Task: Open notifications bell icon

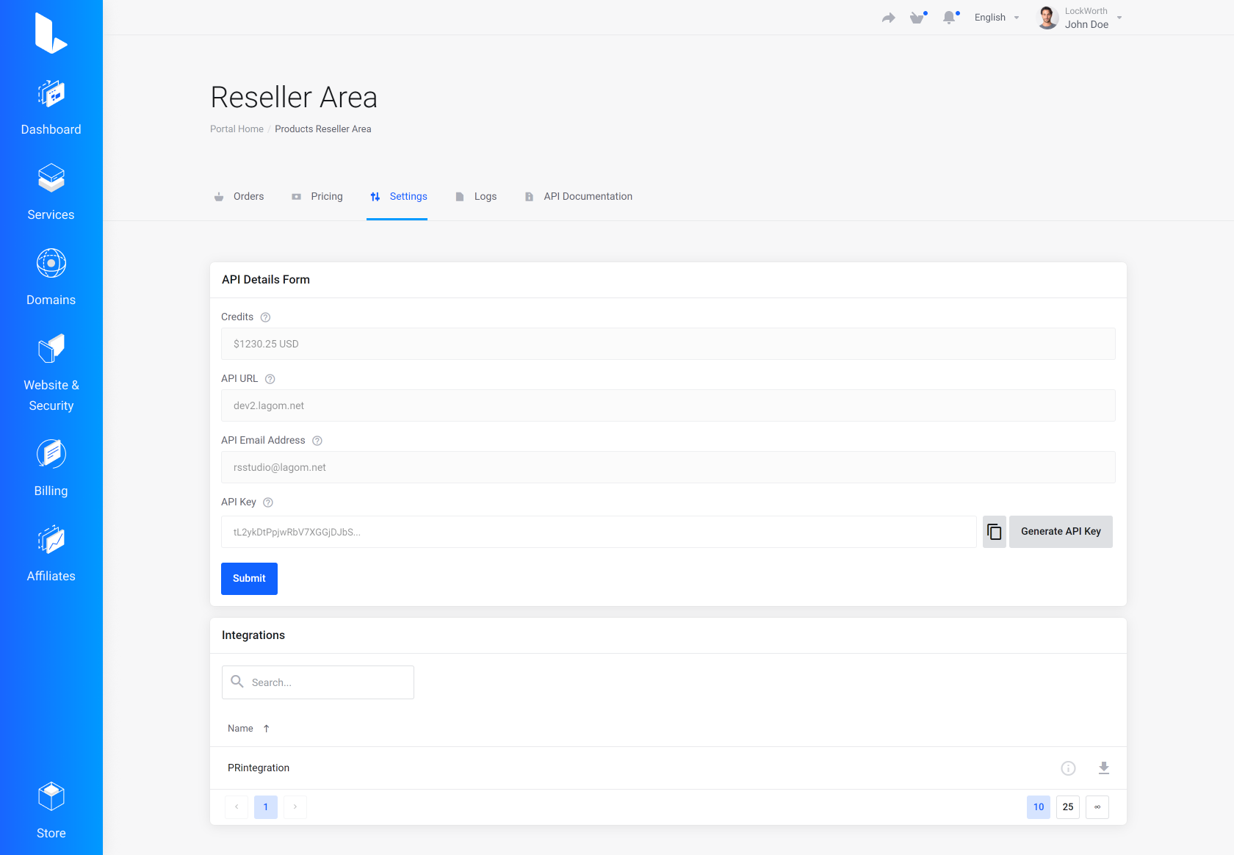Action: pos(950,18)
